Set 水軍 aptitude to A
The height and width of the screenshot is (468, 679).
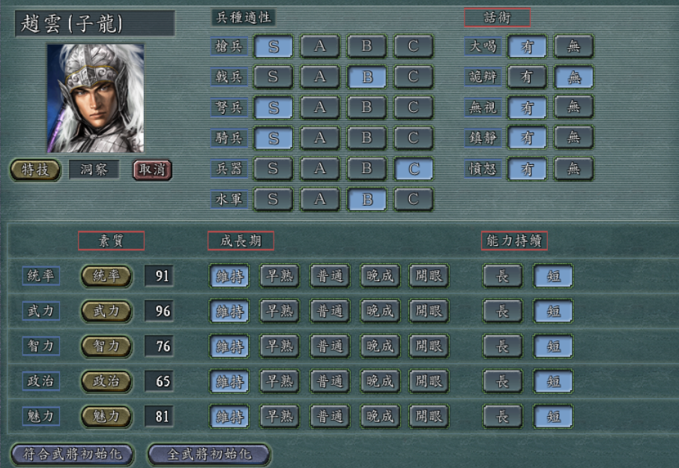pyautogui.click(x=320, y=199)
